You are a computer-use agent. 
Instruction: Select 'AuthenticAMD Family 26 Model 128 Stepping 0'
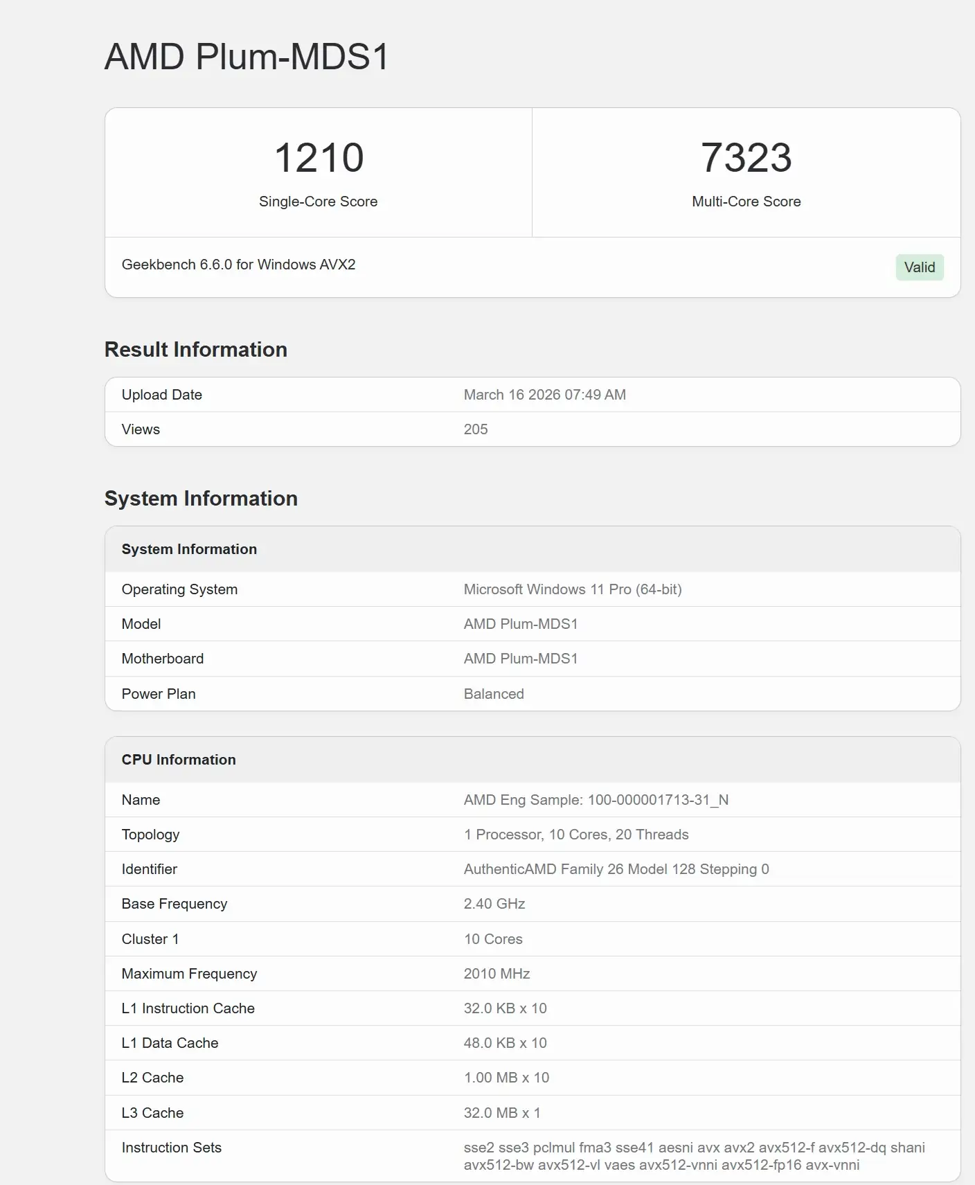616,869
